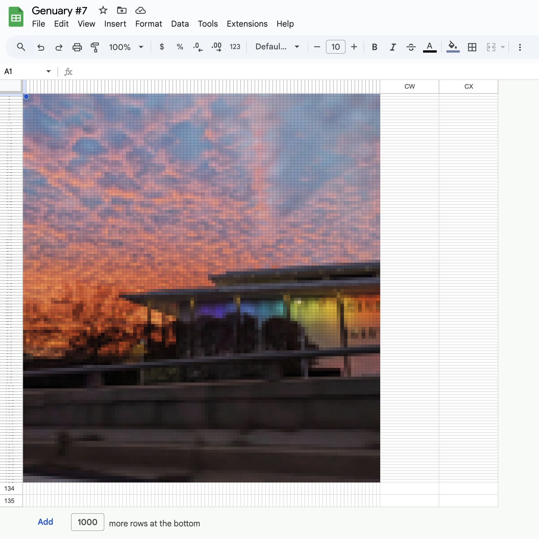Click the undo arrow icon

point(41,47)
